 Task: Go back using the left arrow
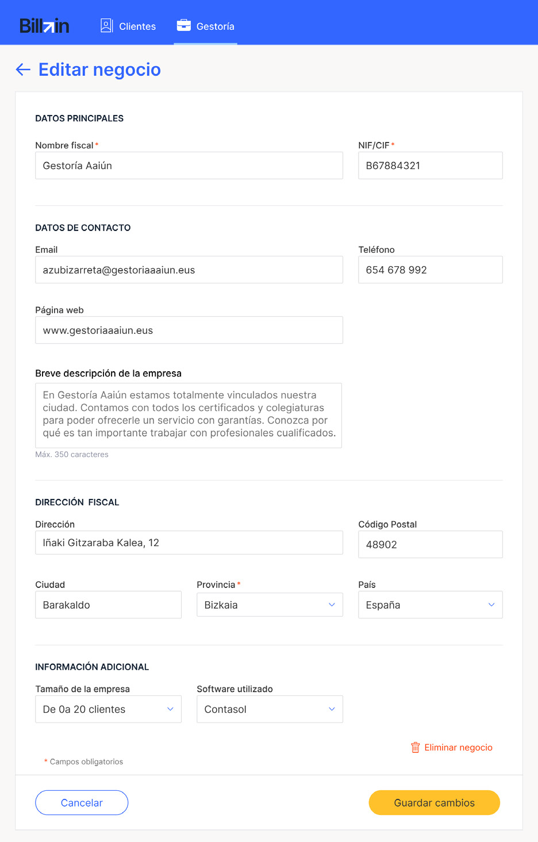point(23,70)
